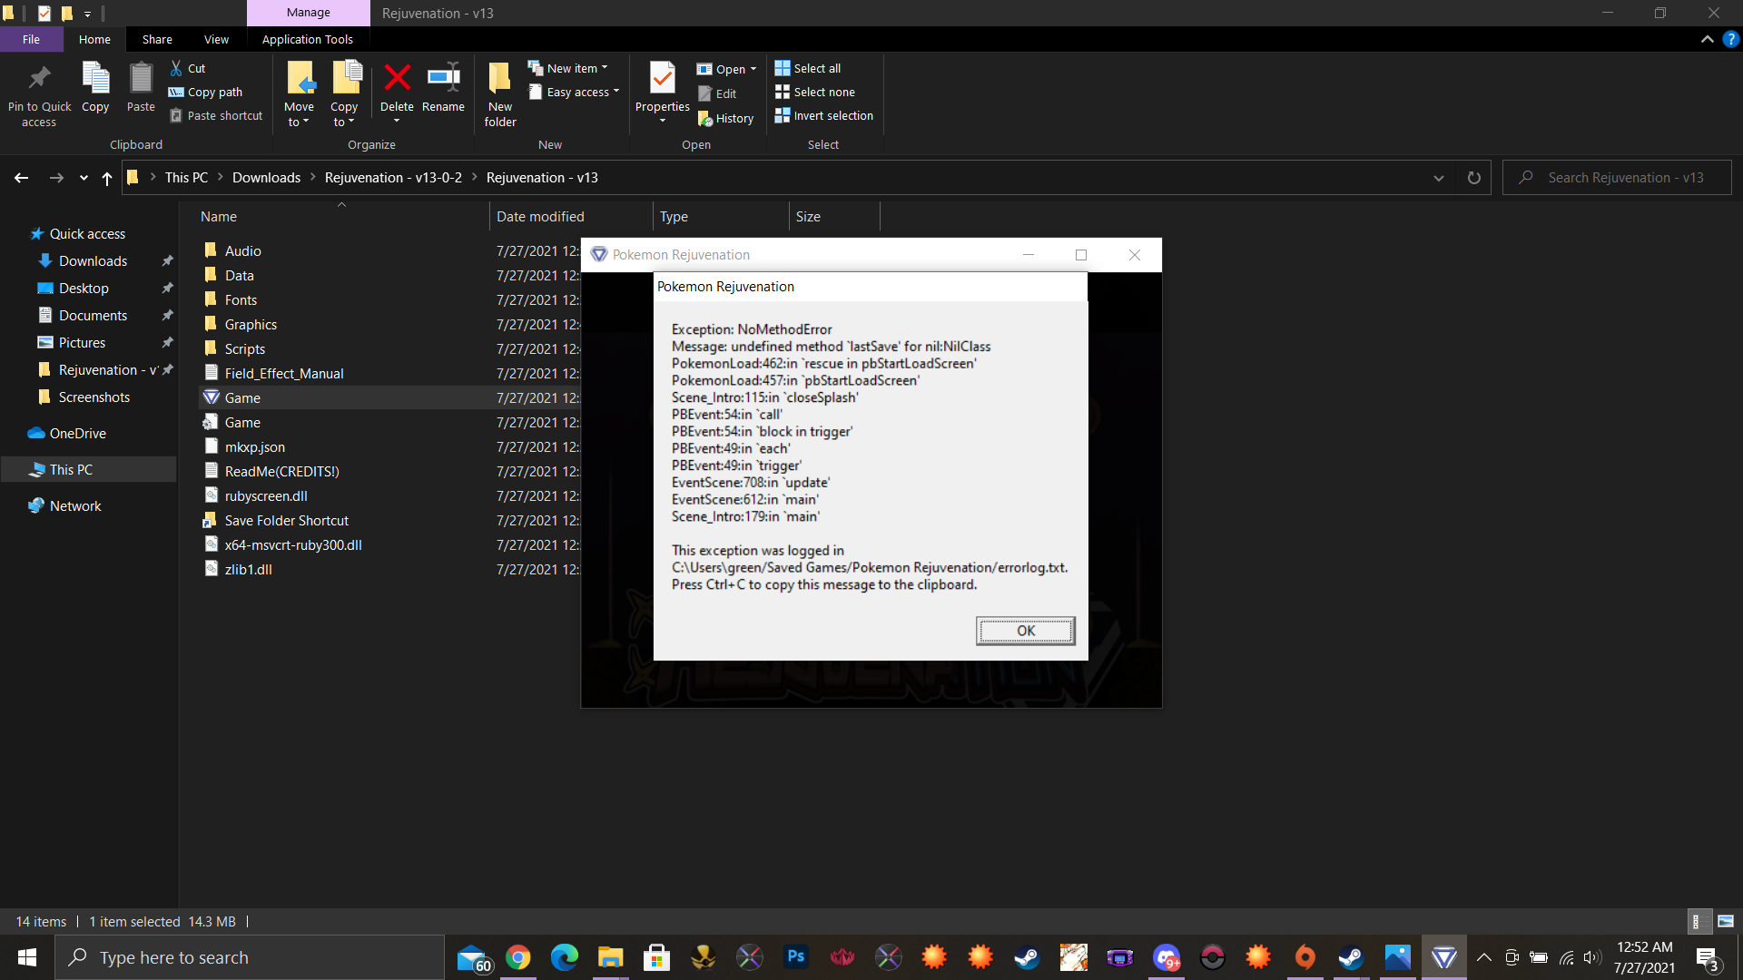The width and height of the screenshot is (1743, 980).
Task: Switch to the Home ribbon tab
Action: pyautogui.click(x=94, y=39)
